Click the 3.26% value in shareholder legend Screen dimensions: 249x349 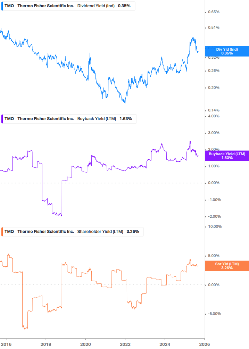click(x=133, y=232)
